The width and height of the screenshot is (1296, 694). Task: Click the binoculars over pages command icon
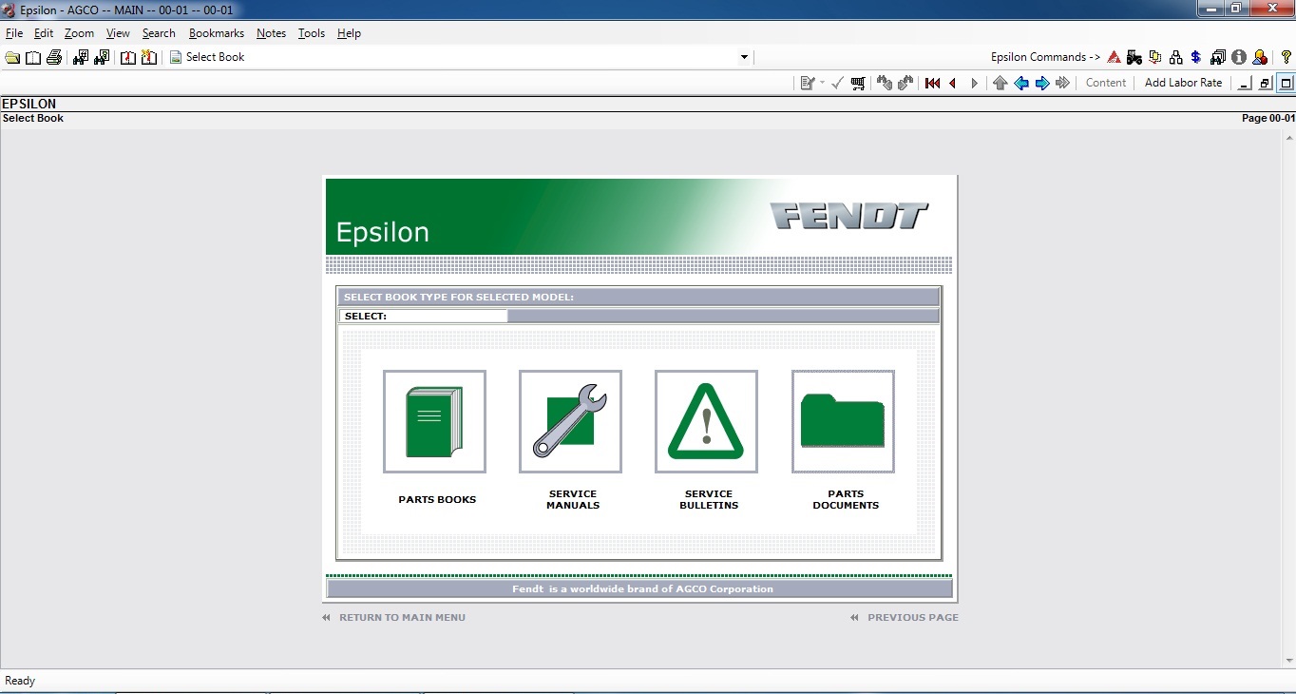pyautogui.click(x=1218, y=57)
